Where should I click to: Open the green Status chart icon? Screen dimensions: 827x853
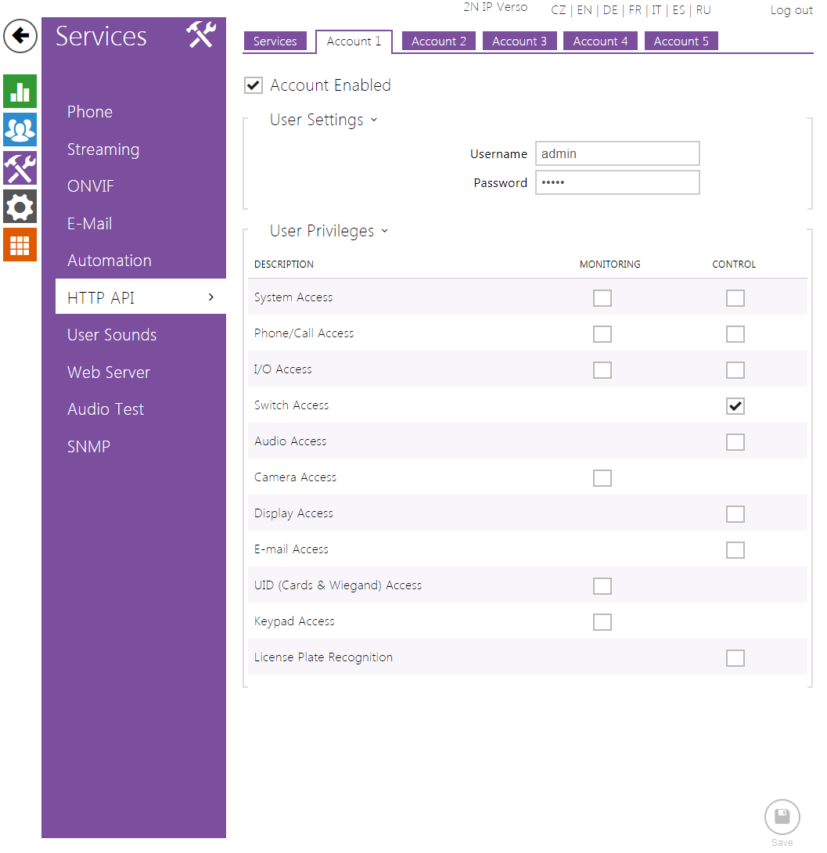pos(20,92)
